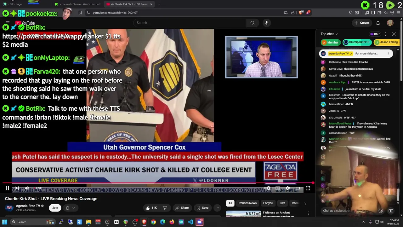Open notification preferences dropdown beside Join
Screen dimensions: 403x227
[x=71, y=208]
